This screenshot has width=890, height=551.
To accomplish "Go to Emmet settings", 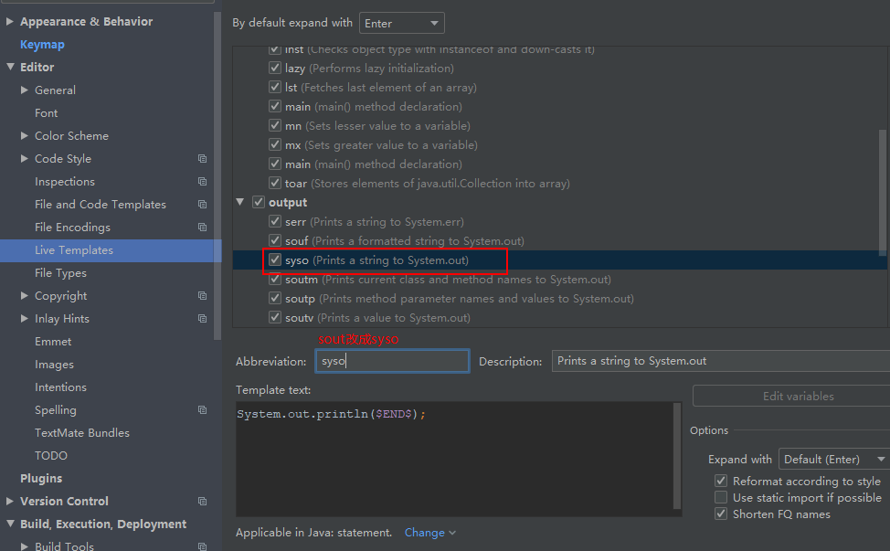I will (53, 342).
